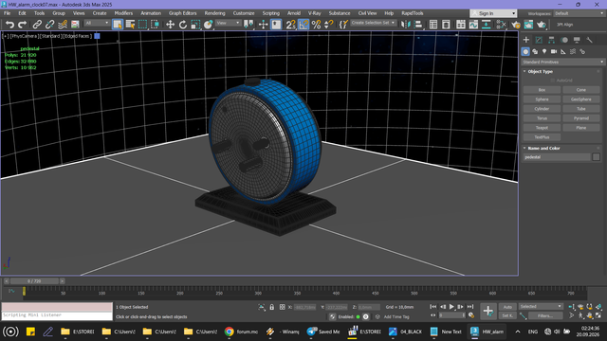607x341 pixels.
Task: Open the All selection filter dropdown
Action: [97, 23]
